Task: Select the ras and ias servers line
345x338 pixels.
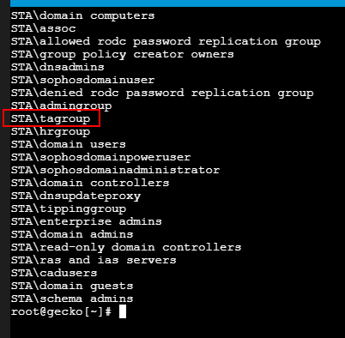Action: point(94,260)
